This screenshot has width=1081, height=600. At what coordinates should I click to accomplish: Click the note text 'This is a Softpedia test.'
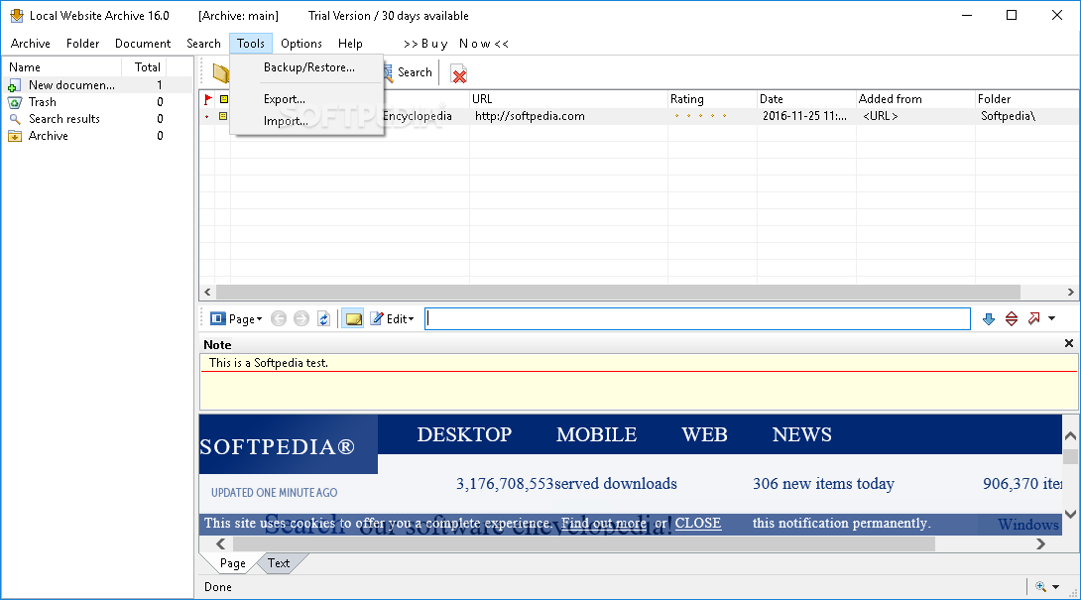(268, 363)
